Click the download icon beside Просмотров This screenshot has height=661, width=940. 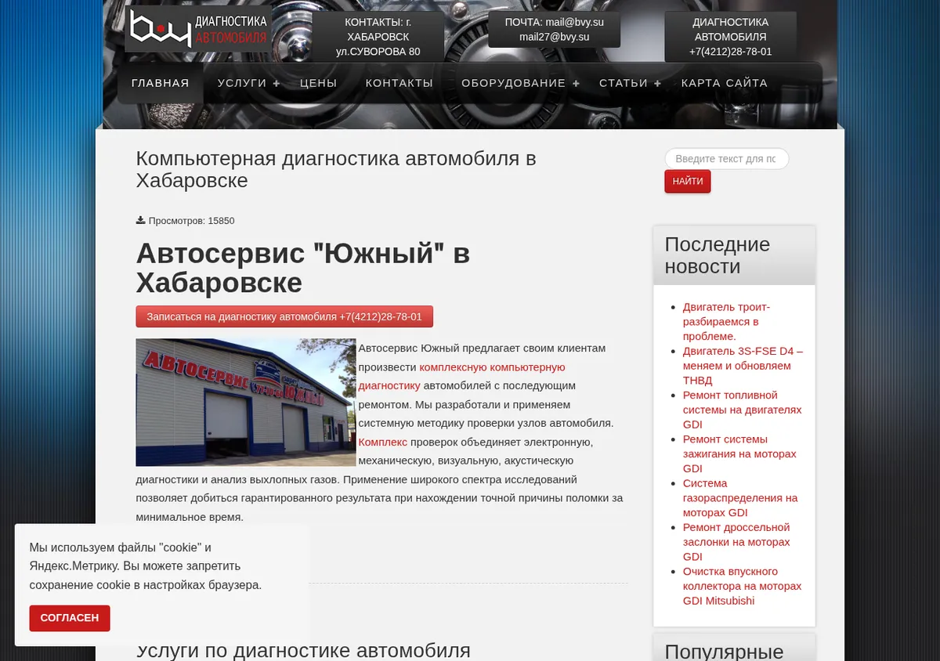pos(140,221)
